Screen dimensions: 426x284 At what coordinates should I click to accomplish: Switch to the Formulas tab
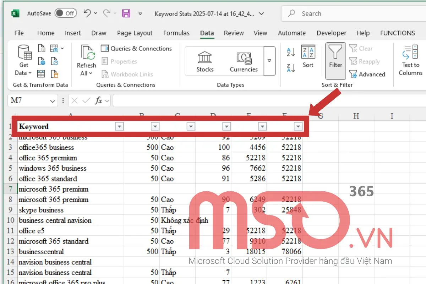point(176,33)
